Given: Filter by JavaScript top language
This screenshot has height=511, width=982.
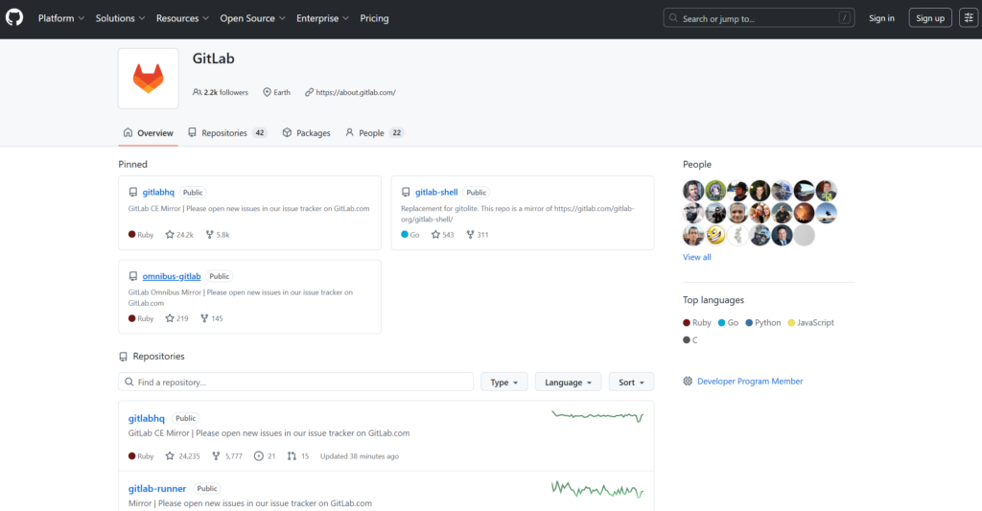Looking at the screenshot, I should coord(811,322).
